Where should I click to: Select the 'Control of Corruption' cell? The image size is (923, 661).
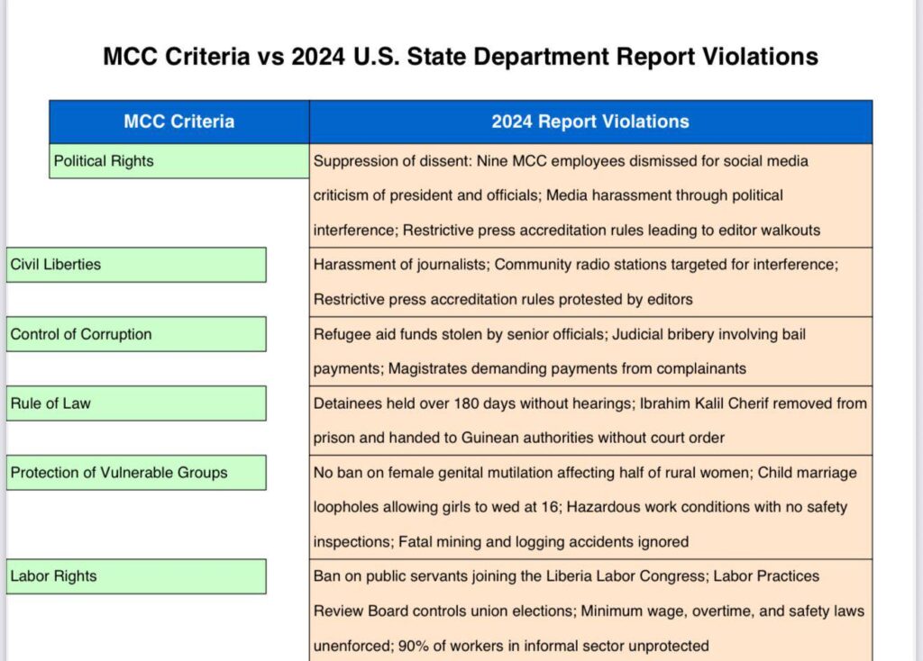135,334
